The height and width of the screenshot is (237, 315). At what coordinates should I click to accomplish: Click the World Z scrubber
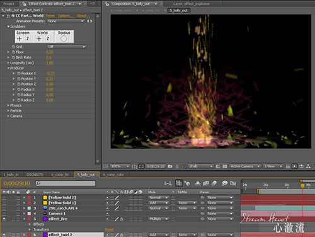point(48,38)
